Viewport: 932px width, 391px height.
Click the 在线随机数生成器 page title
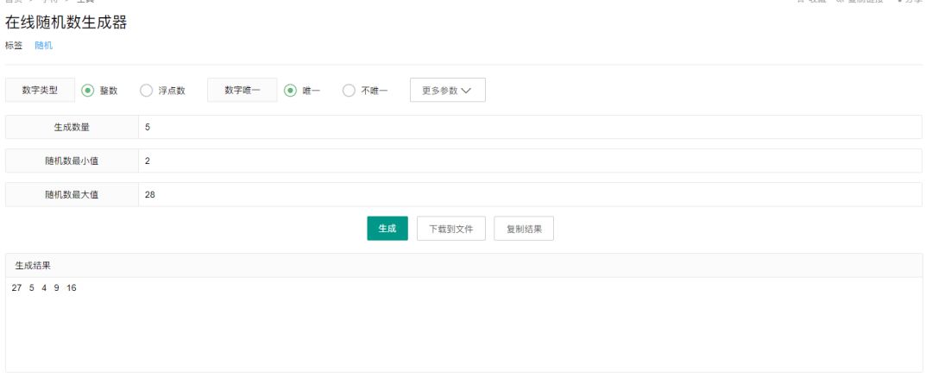pyautogui.click(x=66, y=22)
